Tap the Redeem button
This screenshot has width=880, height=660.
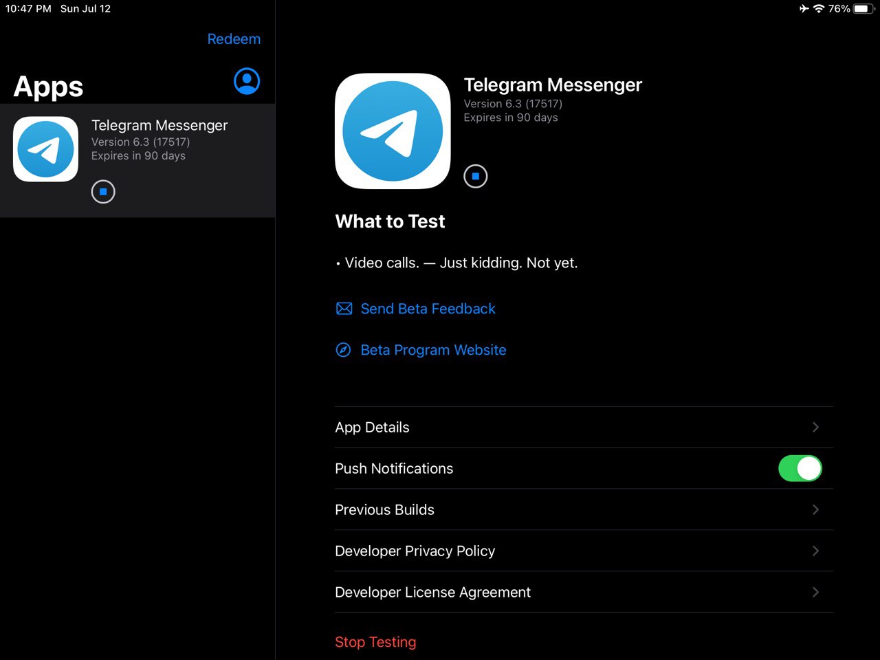click(x=234, y=39)
